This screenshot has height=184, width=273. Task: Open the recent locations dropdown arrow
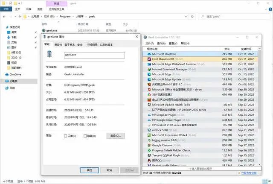pos(15,17)
